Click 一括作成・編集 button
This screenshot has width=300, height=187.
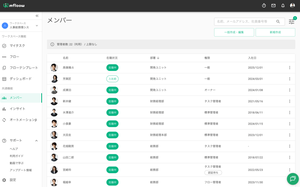[234, 32]
